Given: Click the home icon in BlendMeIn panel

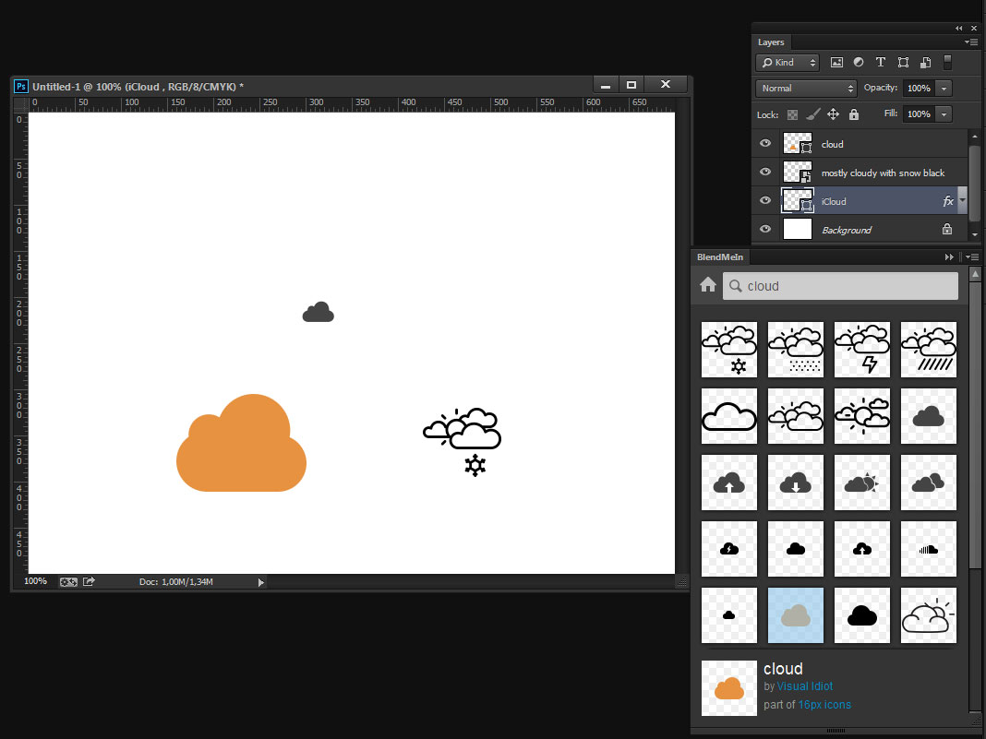Looking at the screenshot, I should coord(707,285).
